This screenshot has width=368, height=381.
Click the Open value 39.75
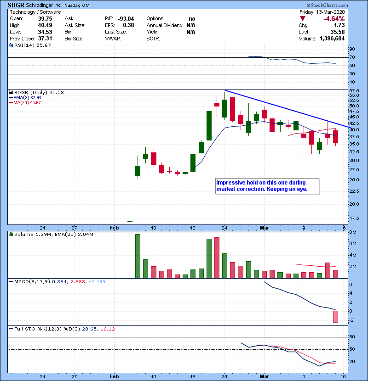[45, 19]
